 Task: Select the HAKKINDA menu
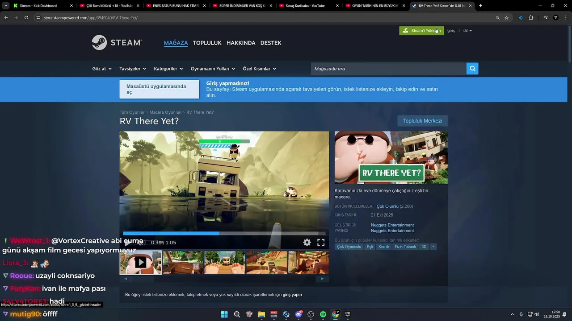coord(241,43)
